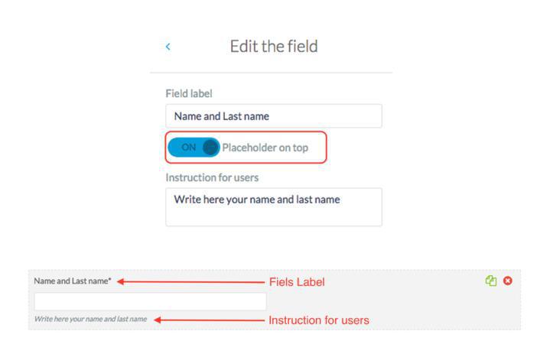Delete the field with the red X icon
The image size is (547, 357).
click(x=507, y=281)
